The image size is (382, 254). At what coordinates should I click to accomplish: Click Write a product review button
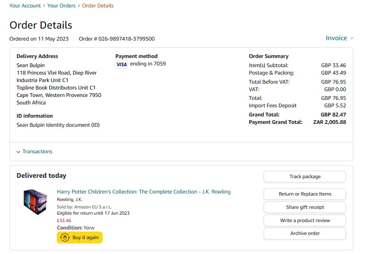point(305,220)
